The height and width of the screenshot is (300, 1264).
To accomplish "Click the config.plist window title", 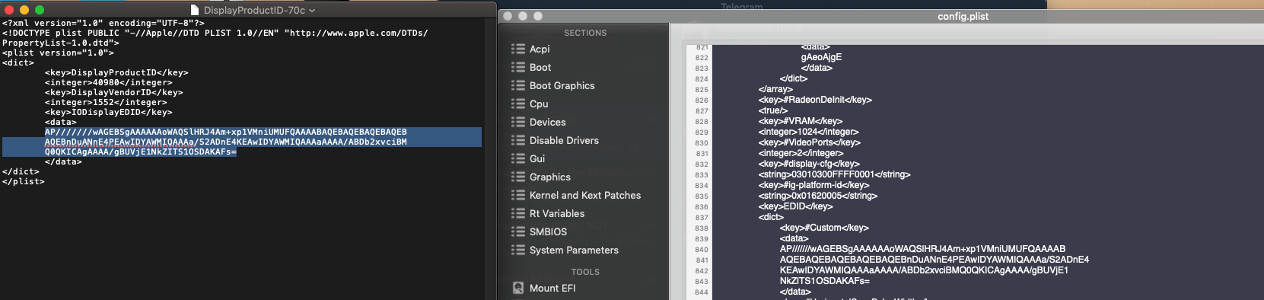I will click(x=963, y=16).
